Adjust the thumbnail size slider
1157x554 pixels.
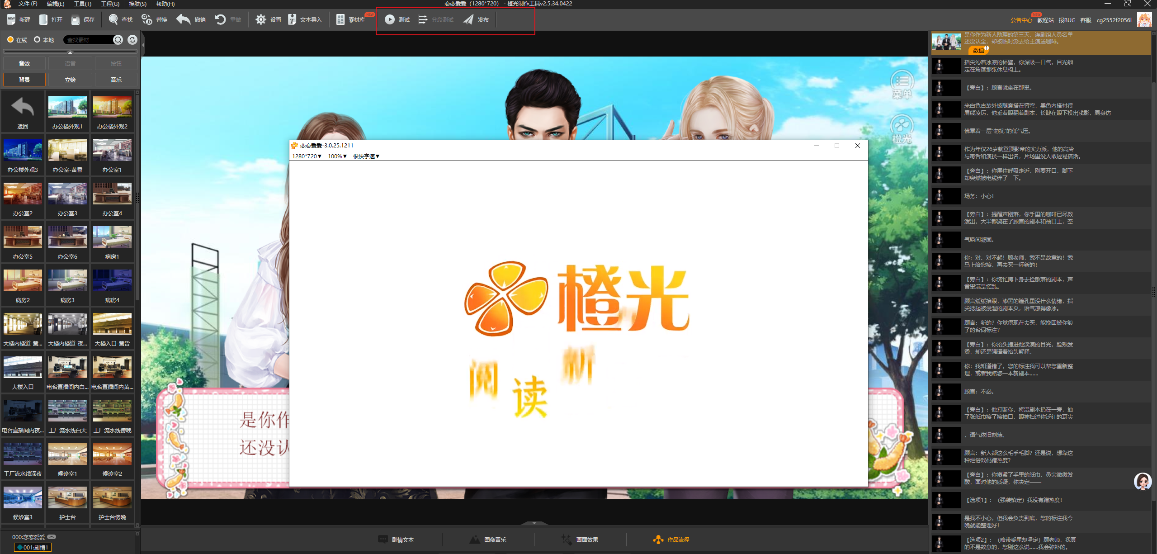click(71, 52)
